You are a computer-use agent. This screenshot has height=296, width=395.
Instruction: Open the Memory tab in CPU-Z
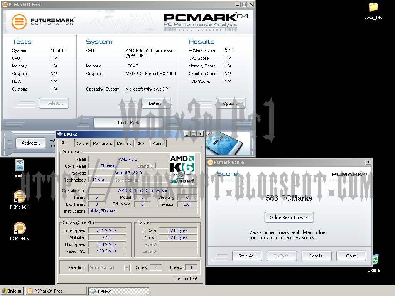coord(124,143)
